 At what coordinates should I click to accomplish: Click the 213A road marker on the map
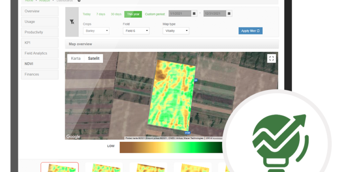click(188, 133)
